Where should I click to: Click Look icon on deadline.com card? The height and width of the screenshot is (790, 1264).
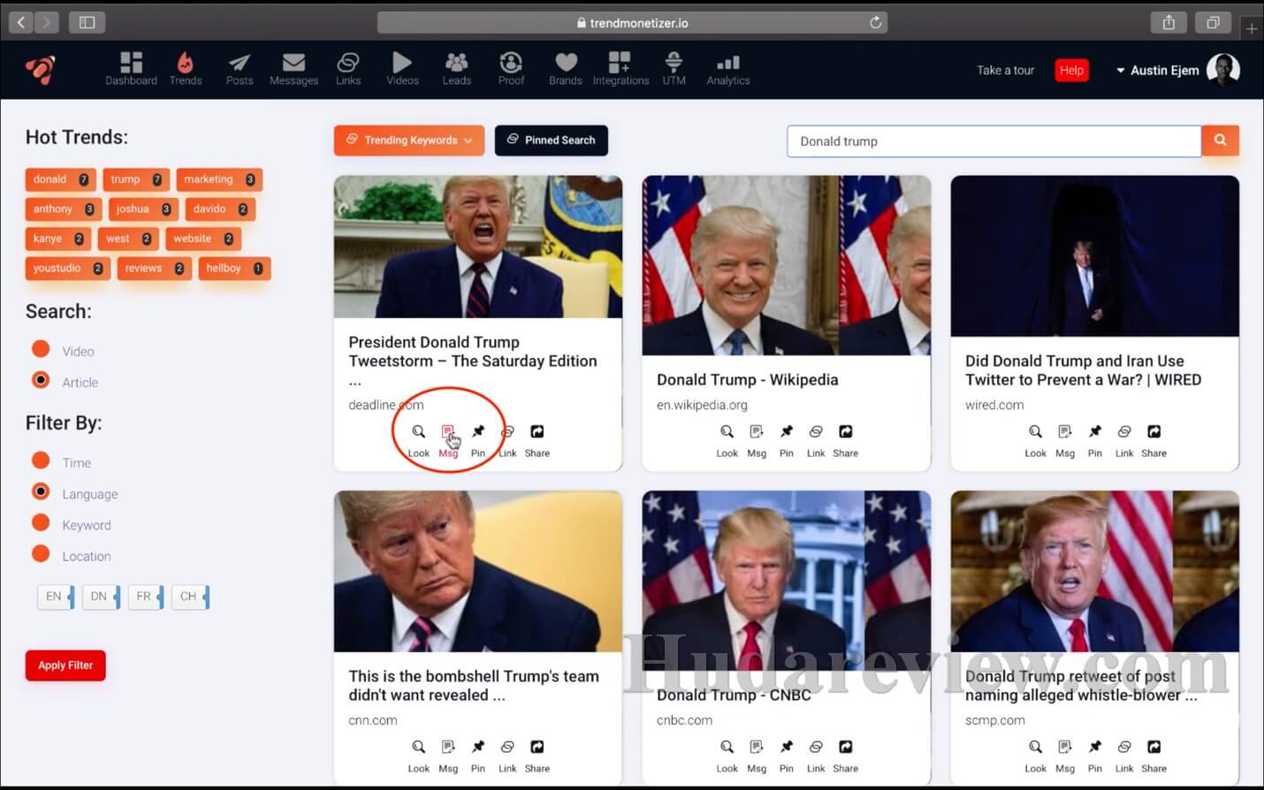[418, 432]
